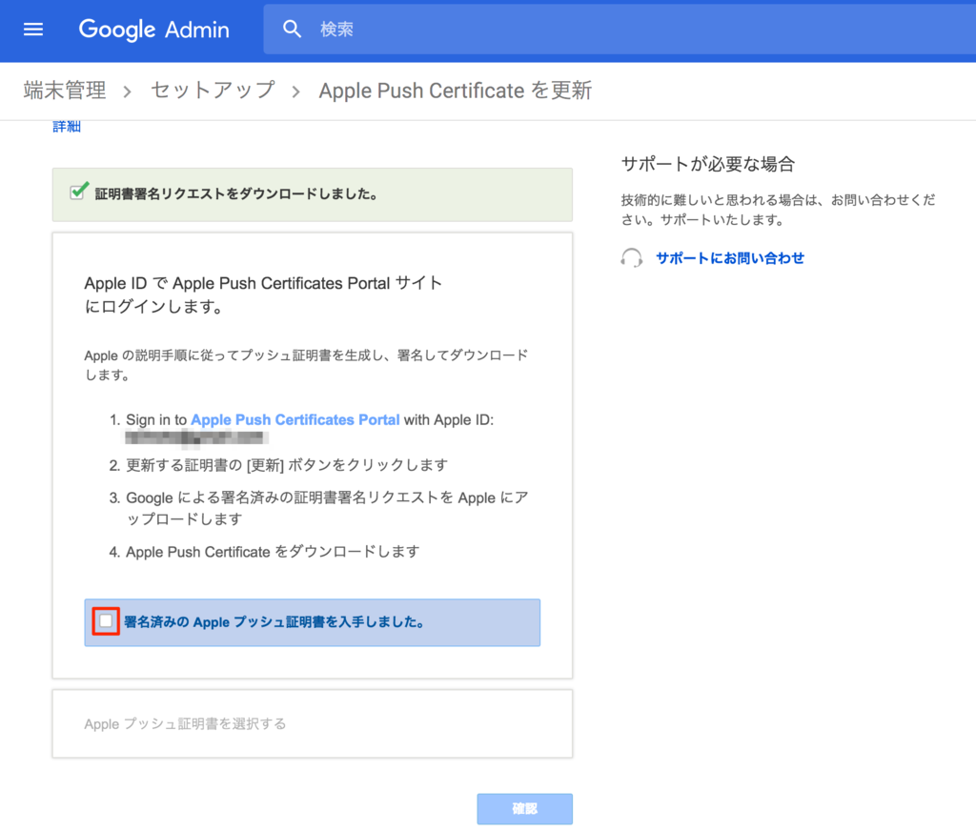976x832 pixels.
Task: Click the Google Admin logo
Action: pos(153,30)
